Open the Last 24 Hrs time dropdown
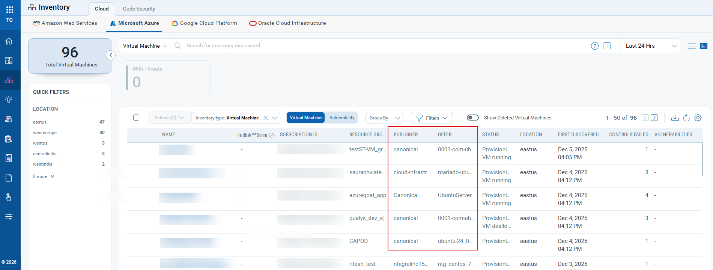Screen dimensions: 713x270 pyautogui.click(x=650, y=46)
